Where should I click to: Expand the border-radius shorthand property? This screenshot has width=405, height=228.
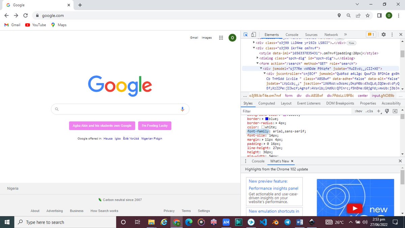277,123
